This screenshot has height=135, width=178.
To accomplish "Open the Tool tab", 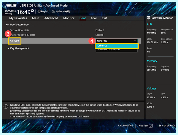I will pyautogui.click(x=94, y=18).
